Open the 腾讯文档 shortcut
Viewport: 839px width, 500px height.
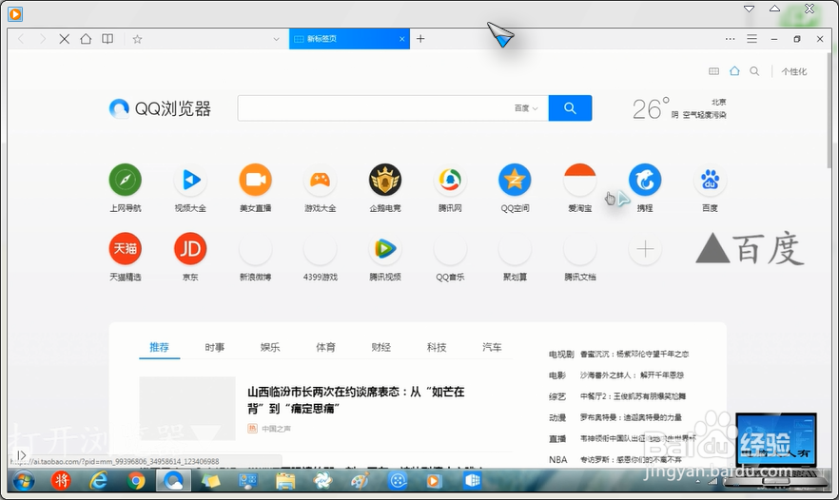coord(580,249)
